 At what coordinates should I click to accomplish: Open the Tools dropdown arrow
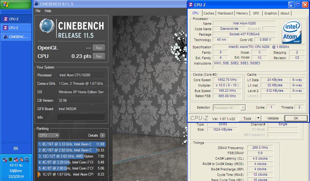pos(259,118)
